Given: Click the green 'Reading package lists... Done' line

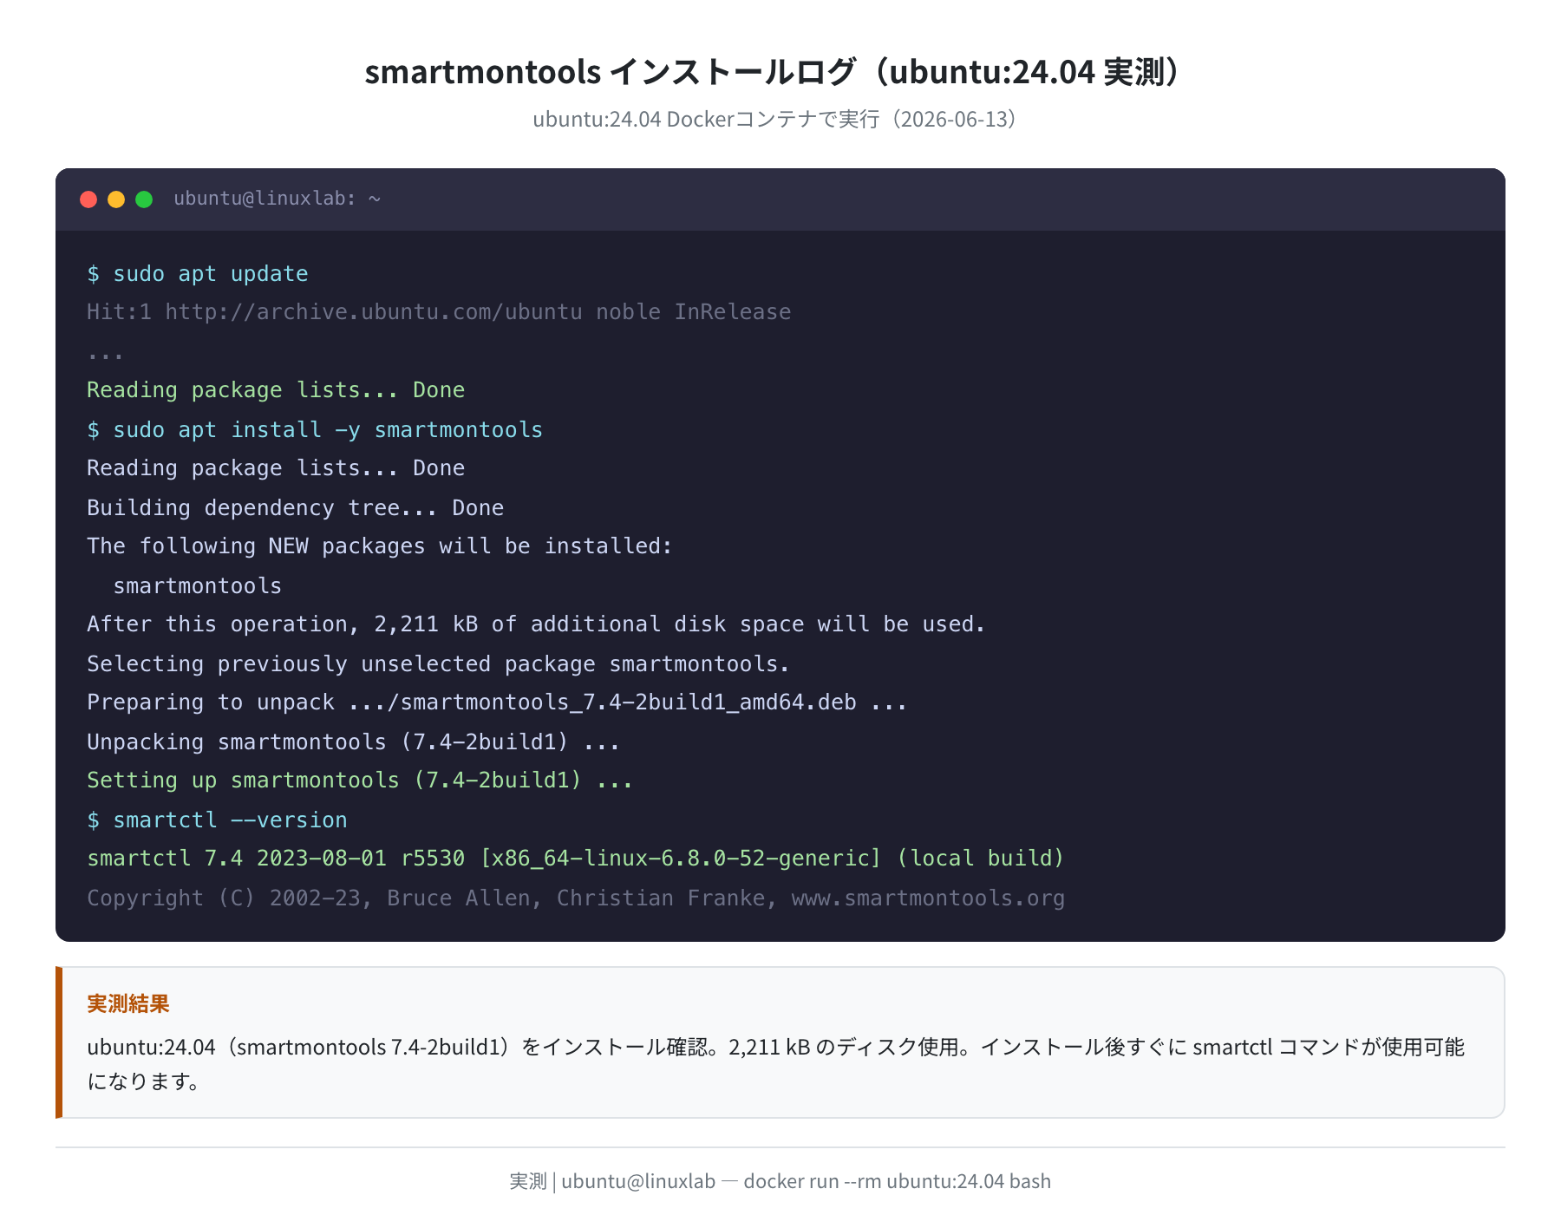Looking at the screenshot, I should (276, 390).
